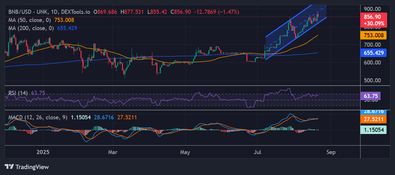Click the 500.00 price axis label
Screen dimensions: 395x175
point(372,80)
